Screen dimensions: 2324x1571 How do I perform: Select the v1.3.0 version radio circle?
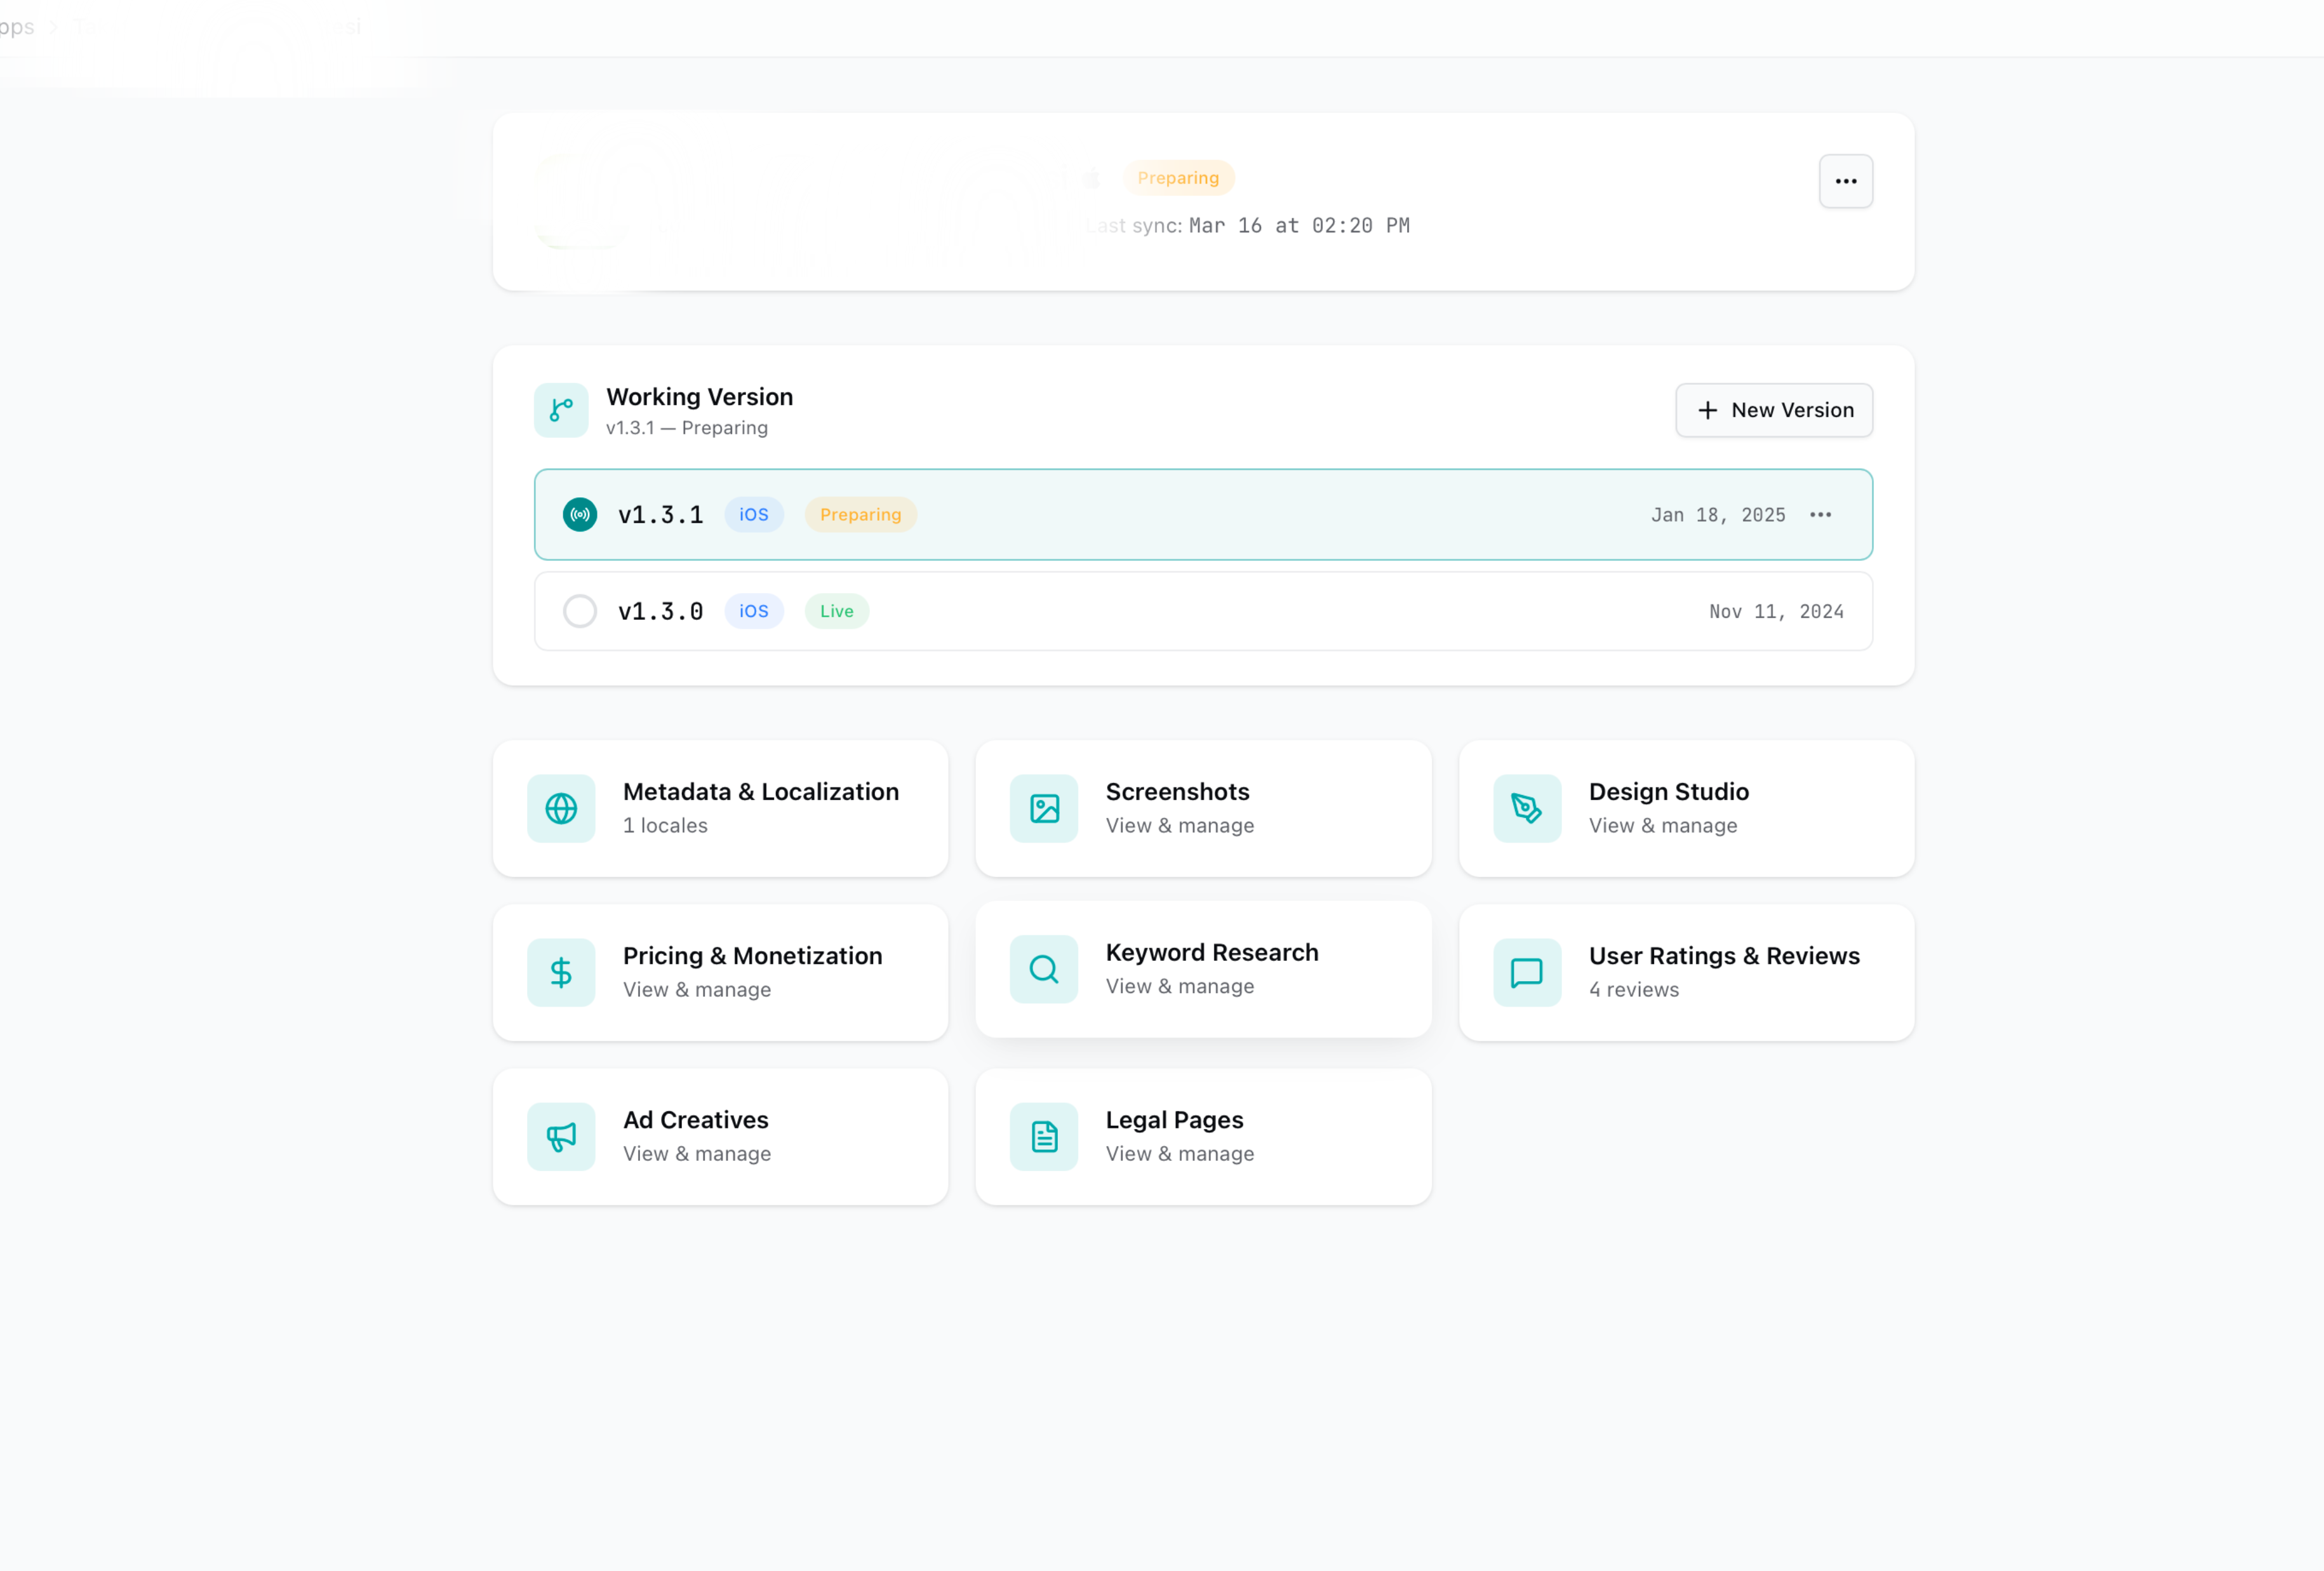pos(580,610)
